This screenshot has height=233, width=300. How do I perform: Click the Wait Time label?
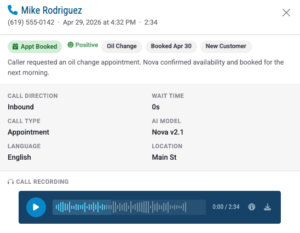[168, 96]
